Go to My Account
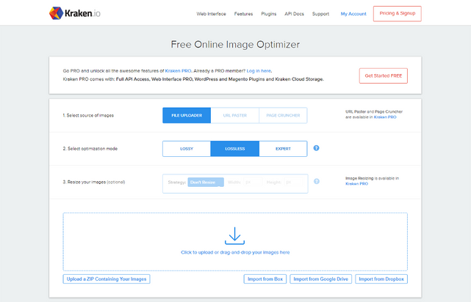Viewport: 471px width, 302px height. tap(353, 14)
